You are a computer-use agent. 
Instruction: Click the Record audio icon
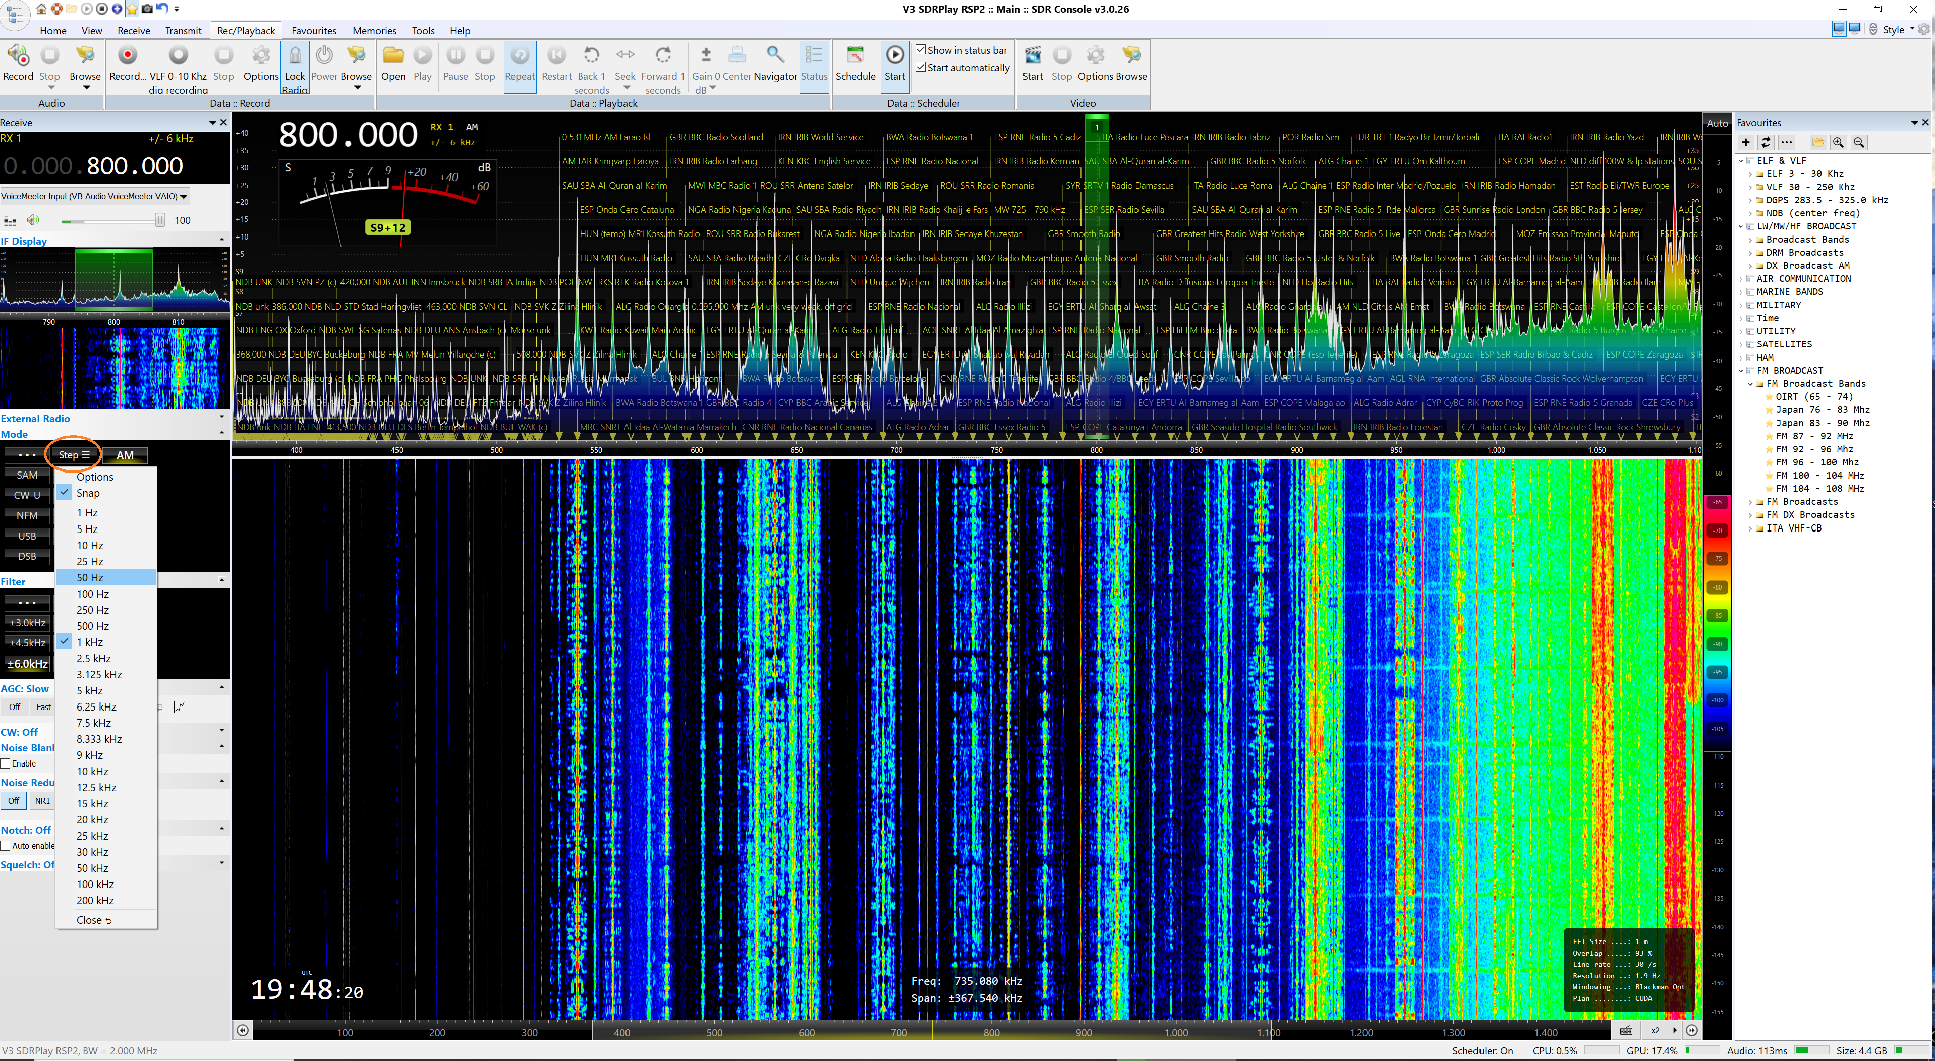click(17, 56)
